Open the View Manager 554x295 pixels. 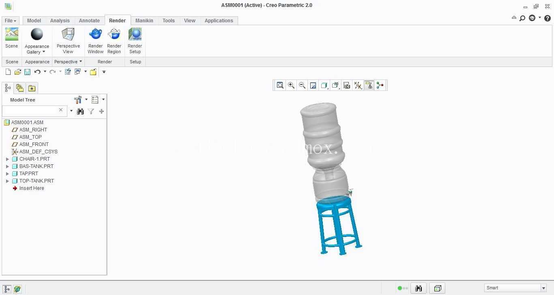[x=347, y=85]
